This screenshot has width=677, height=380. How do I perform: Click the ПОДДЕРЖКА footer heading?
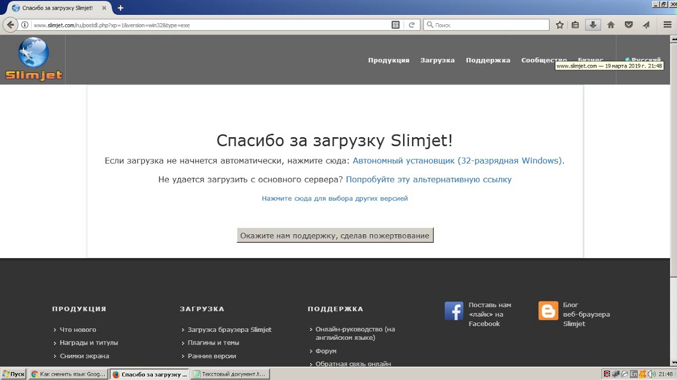(335, 309)
